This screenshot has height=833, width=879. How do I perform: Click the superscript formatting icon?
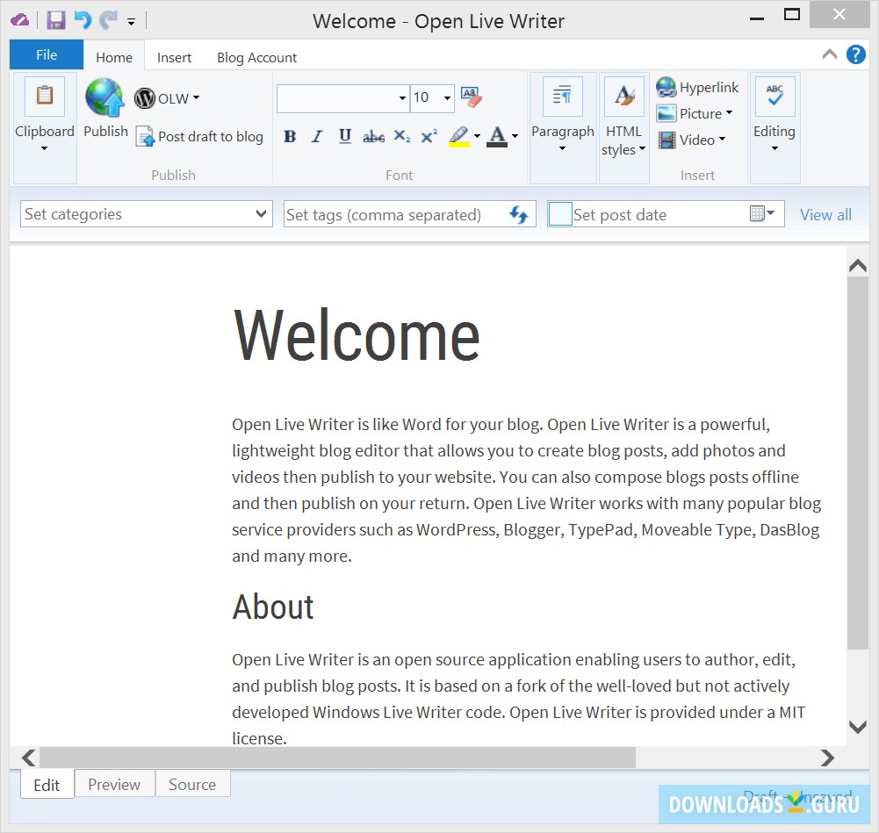(x=428, y=137)
